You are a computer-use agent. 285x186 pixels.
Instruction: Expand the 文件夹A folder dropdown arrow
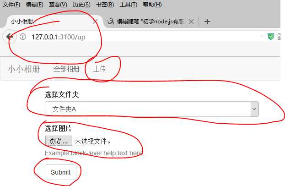254,109
